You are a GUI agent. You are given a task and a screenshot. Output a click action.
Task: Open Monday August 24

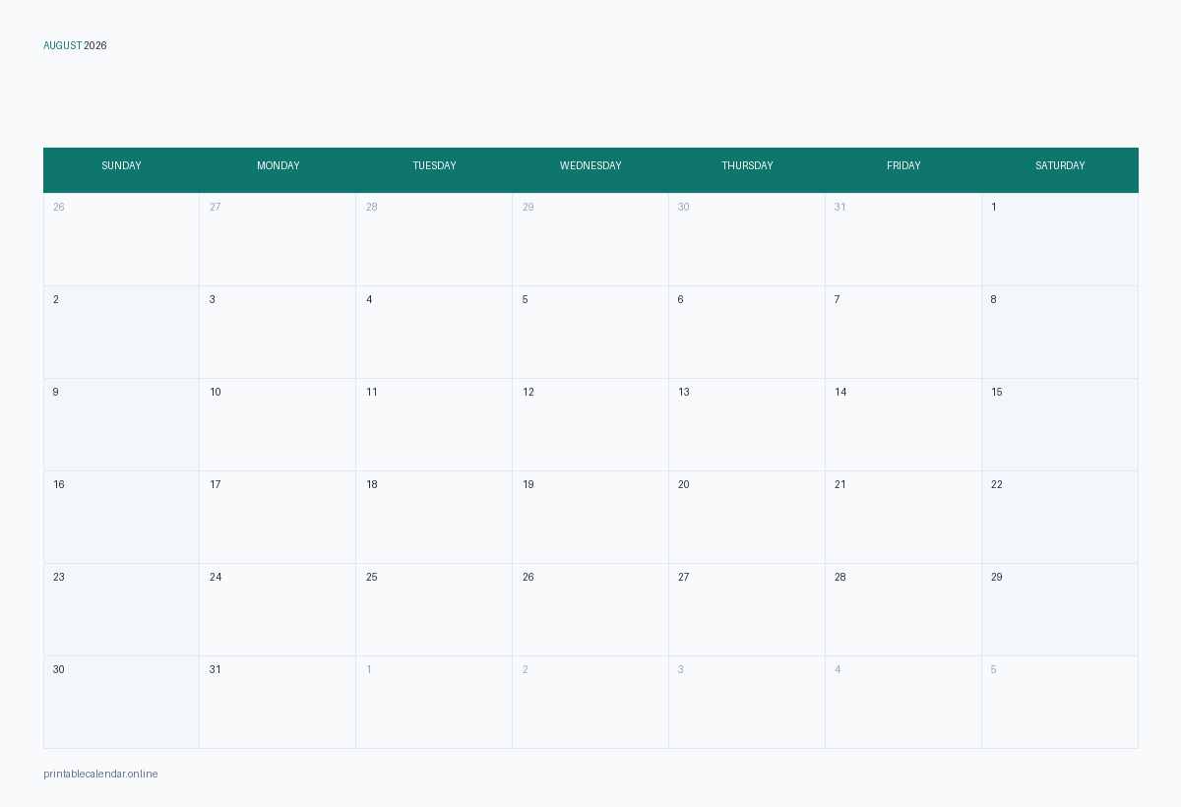click(x=278, y=609)
